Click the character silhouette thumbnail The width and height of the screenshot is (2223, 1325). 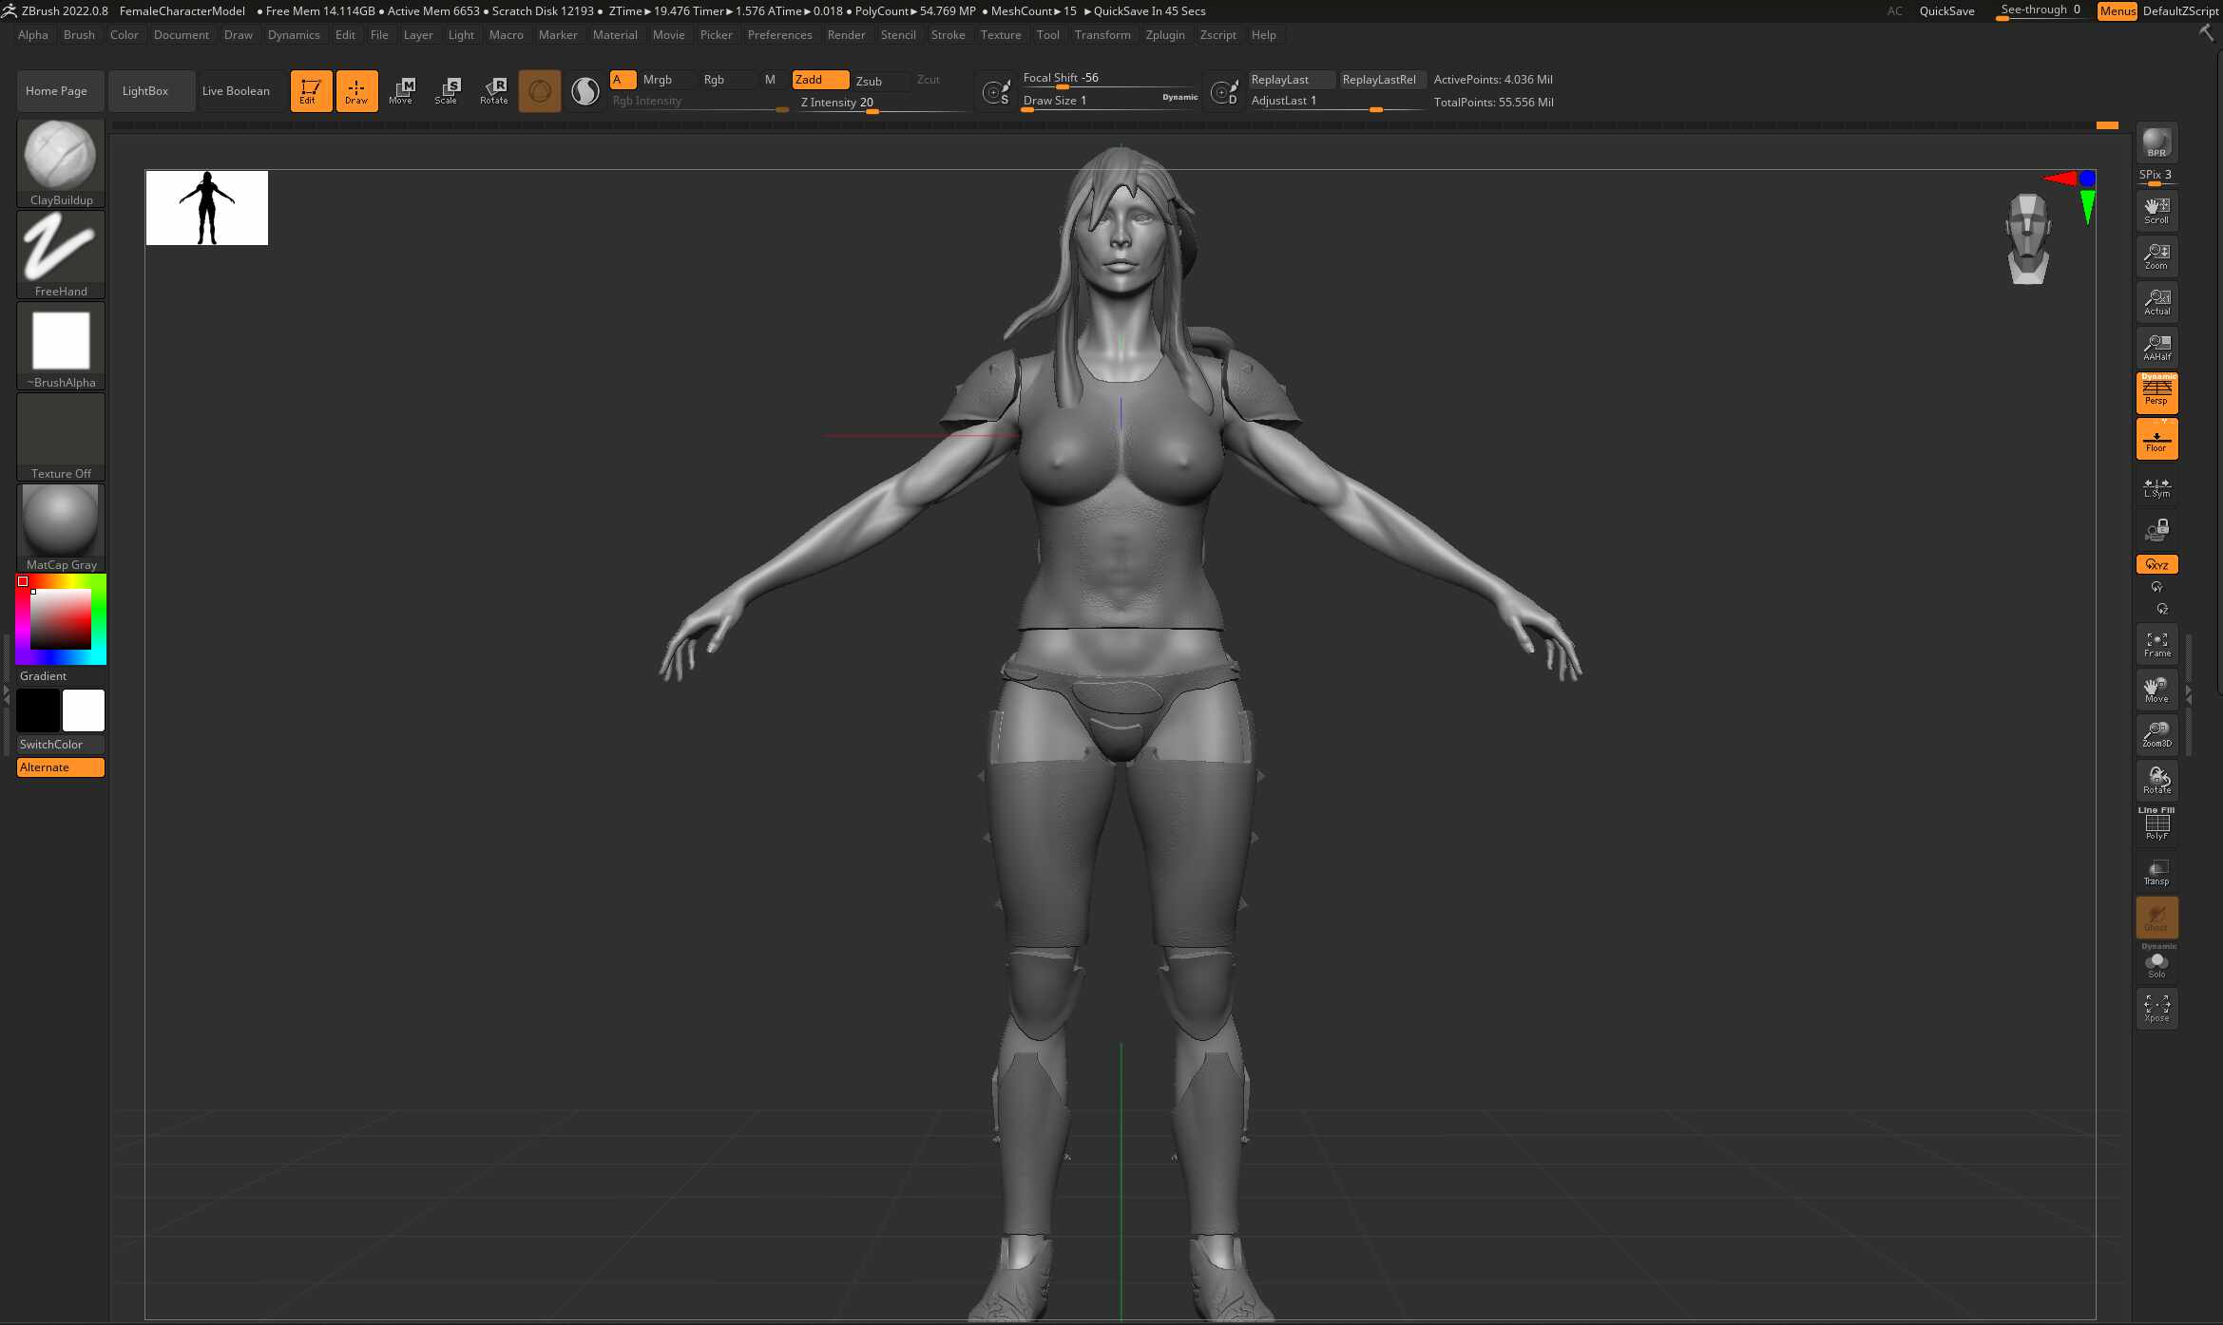[x=207, y=208]
